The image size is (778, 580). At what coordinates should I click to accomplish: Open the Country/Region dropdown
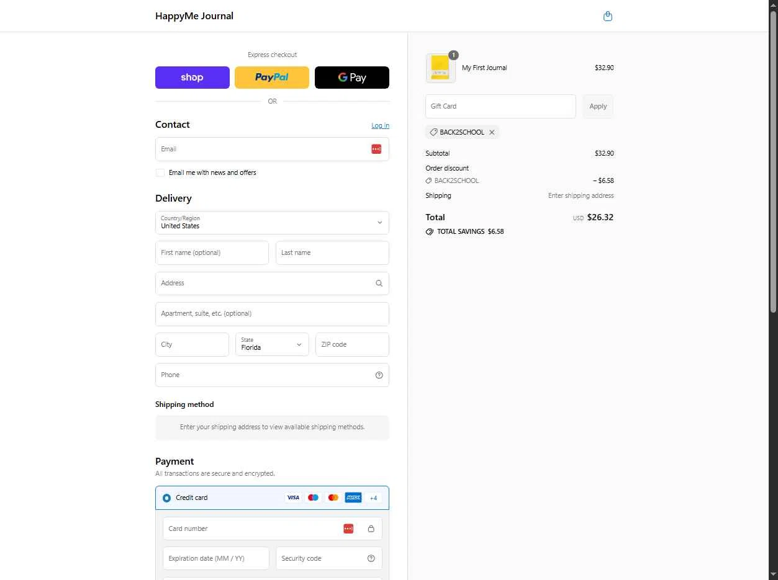click(x=272, y=223)
